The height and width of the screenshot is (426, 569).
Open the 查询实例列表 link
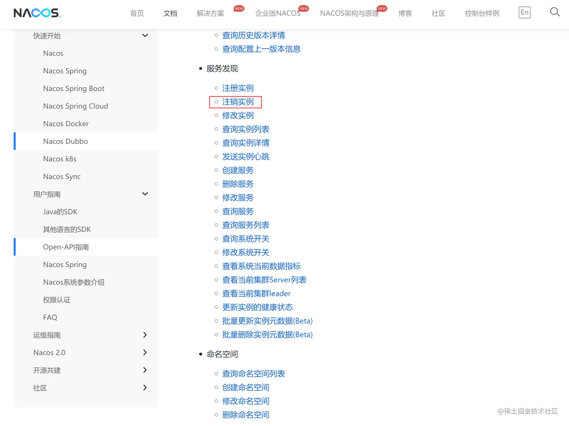(246, 129)
